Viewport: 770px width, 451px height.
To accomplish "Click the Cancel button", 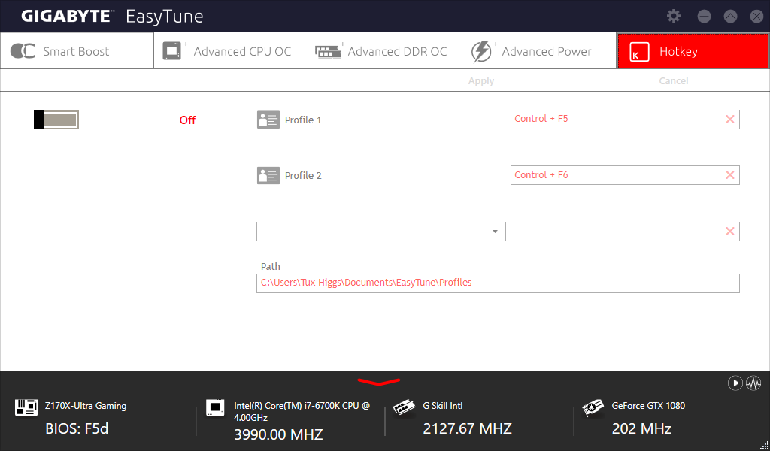I will click(673, 81).
